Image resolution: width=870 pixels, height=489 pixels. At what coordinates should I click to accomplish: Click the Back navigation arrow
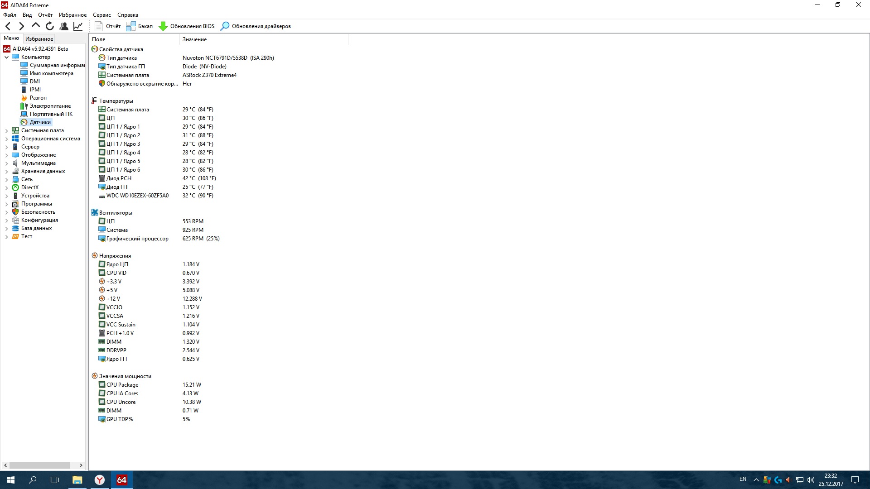click(8, 26)
